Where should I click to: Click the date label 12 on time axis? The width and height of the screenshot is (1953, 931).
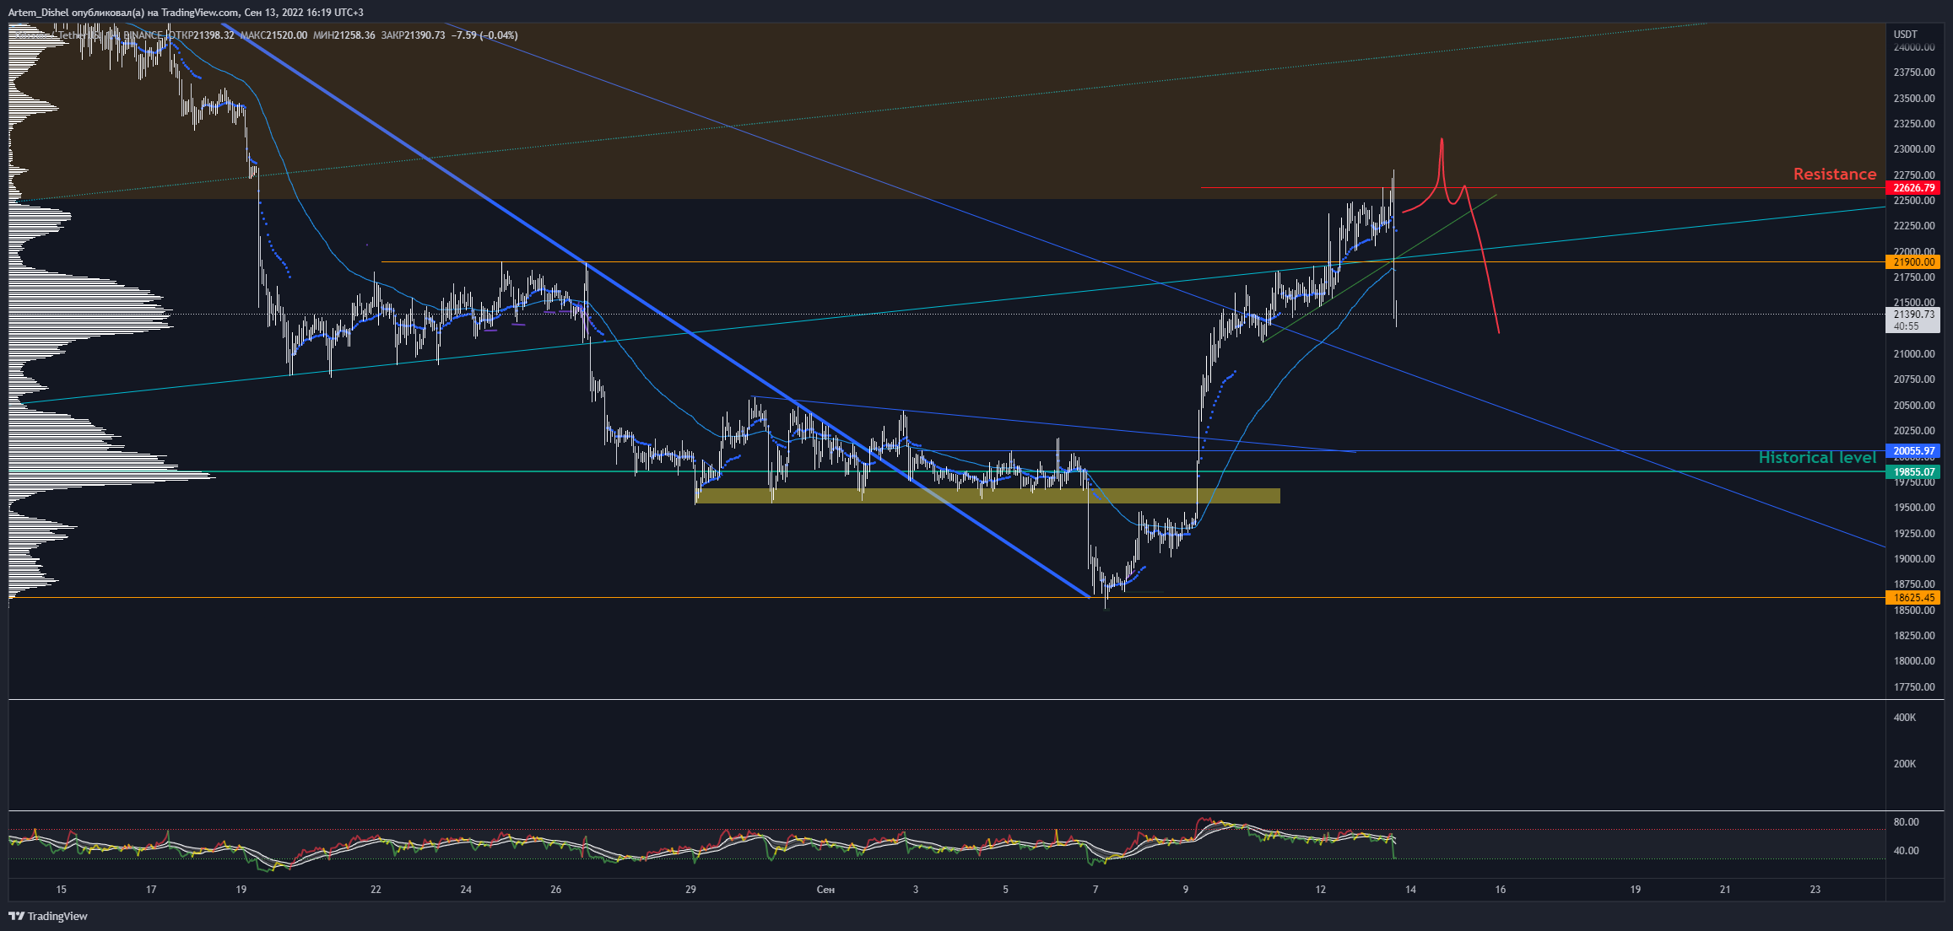(x=1320, y=890)
